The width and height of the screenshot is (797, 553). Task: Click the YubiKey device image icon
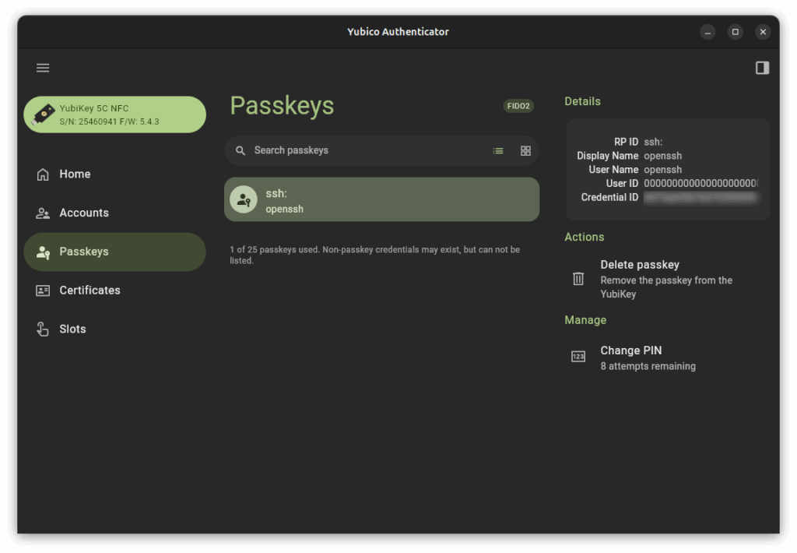point(44,114)
